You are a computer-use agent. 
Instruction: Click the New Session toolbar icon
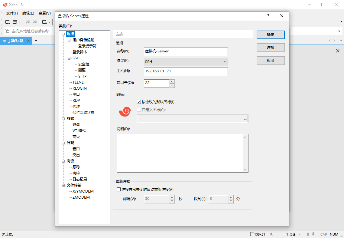pos(7,22)
